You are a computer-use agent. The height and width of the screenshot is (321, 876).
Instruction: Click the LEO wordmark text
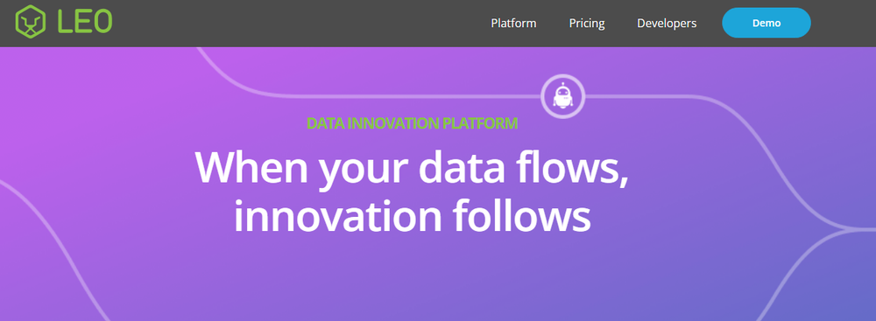click(x=84, y=22)
